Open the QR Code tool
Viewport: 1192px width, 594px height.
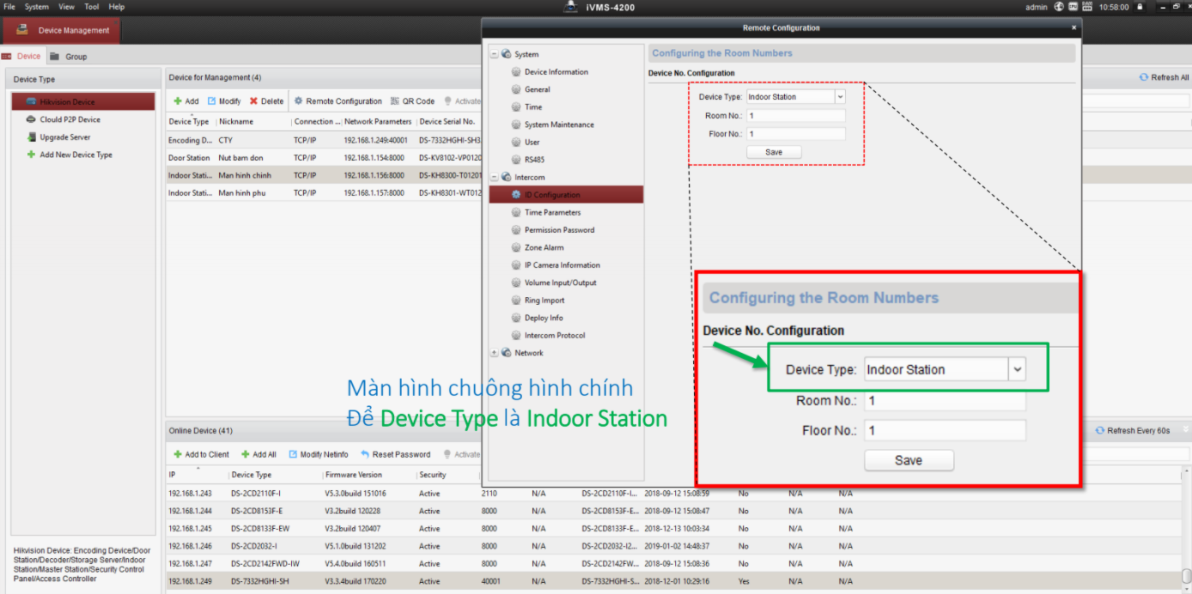click(x=412, y=101)
